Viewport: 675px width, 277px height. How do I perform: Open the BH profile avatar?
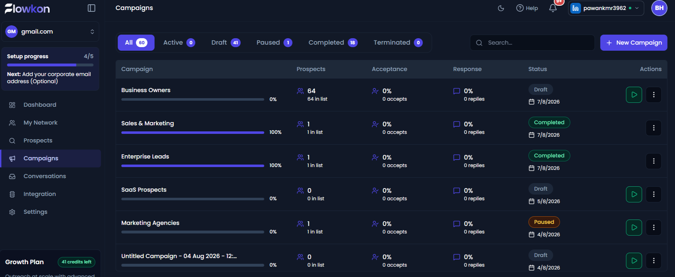[x=659, y=8]
